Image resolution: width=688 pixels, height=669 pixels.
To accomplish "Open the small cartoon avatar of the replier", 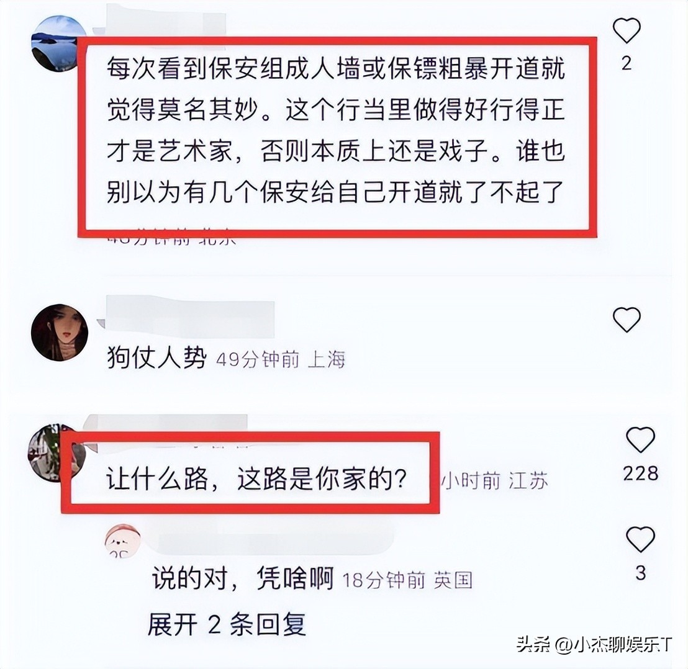I will tap(122, 541).
